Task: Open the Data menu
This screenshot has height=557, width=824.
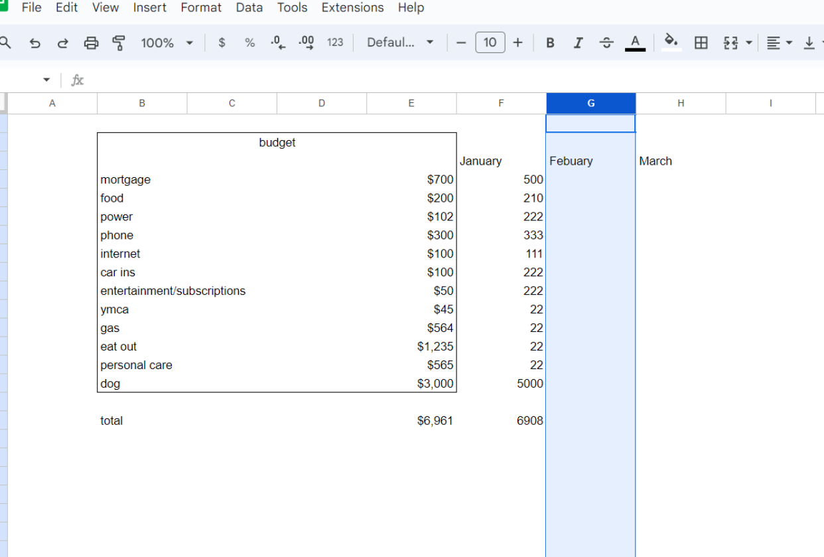Action: pyautogui.click(x=249, y=8)
